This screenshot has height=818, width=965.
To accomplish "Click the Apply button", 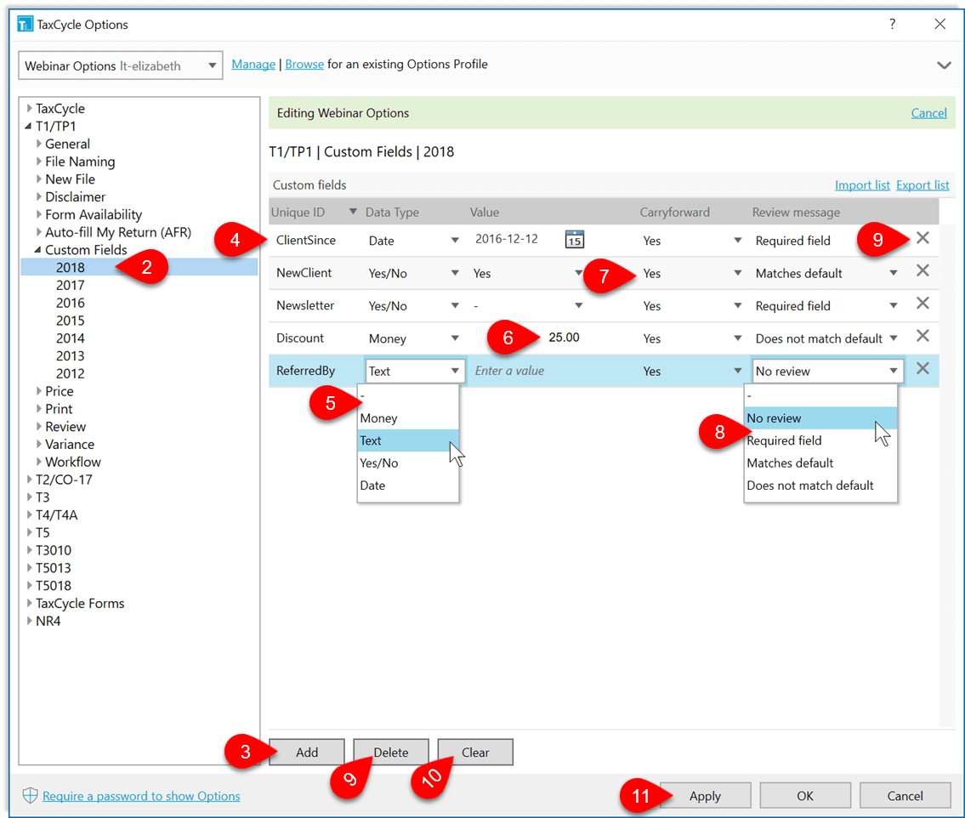I will 706,796.
